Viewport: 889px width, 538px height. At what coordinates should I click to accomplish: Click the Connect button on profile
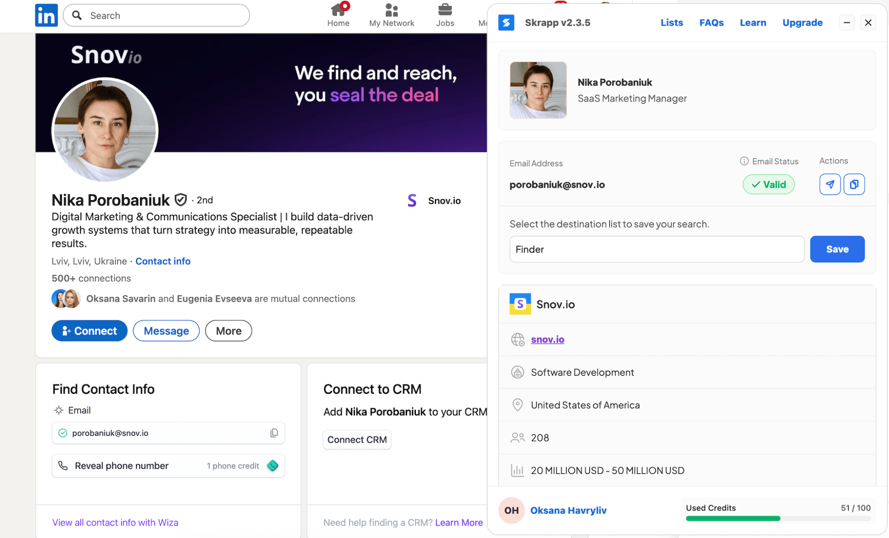point(89,331)
